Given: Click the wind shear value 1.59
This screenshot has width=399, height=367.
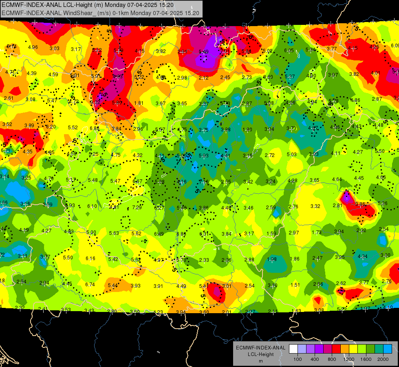Looking at the screenshot, I should coord(271,233).
